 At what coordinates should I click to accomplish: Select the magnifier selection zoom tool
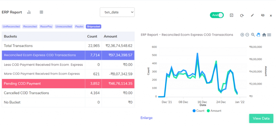coord(253,35)
